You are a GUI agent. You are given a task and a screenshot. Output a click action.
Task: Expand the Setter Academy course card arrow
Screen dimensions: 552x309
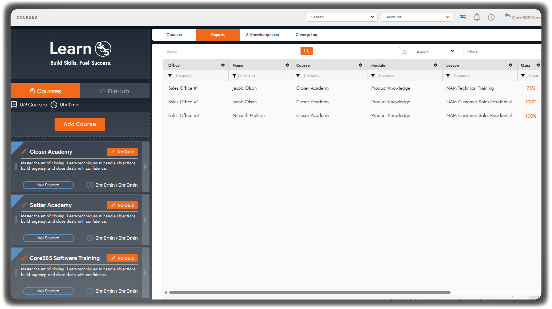pos(146,220)
